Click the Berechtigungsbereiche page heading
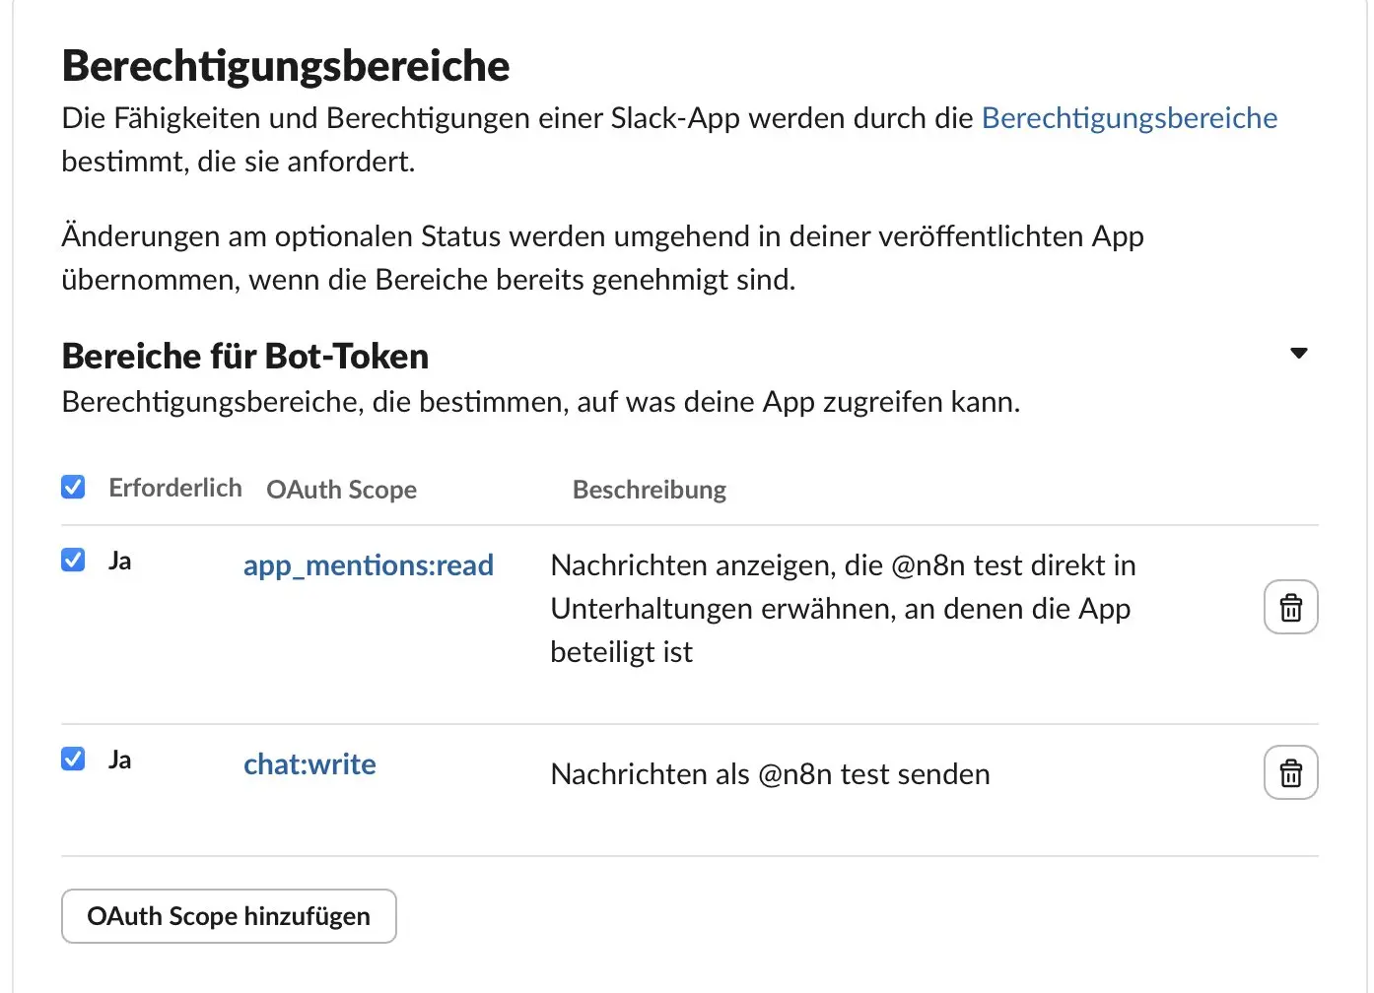This screenshot has width=1374, height=993. (x=286, y=65)
